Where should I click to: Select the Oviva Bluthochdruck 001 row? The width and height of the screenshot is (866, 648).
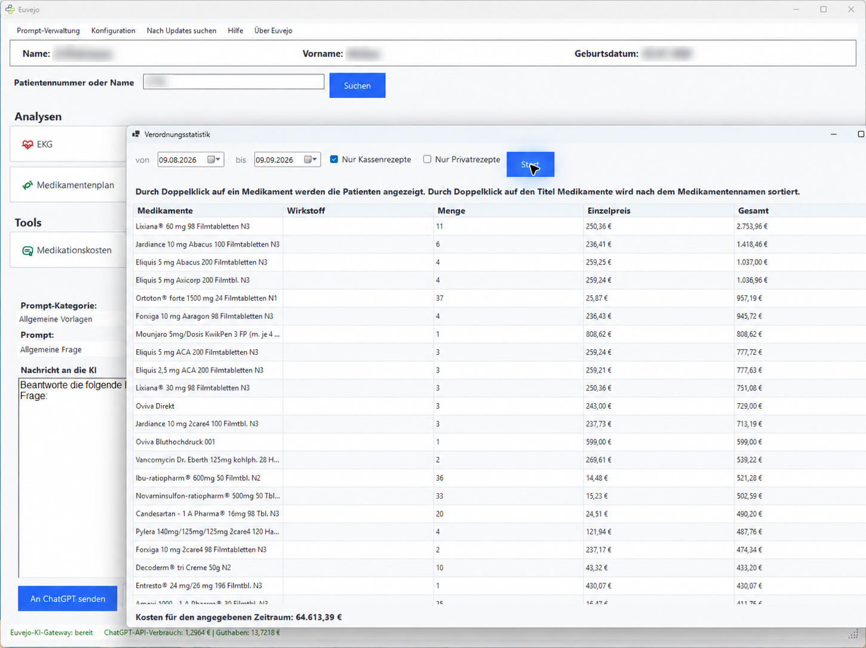click(x=499, y=442)
